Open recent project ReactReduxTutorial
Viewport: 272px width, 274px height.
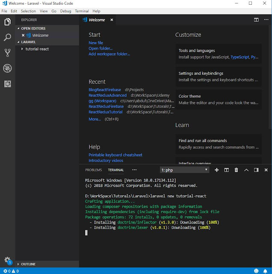(106, 112)
